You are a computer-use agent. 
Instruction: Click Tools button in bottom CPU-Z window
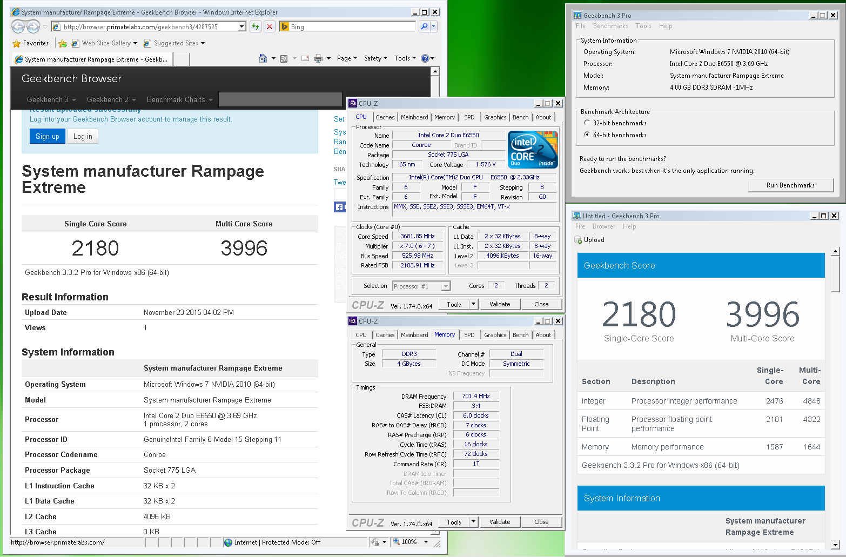454,522
